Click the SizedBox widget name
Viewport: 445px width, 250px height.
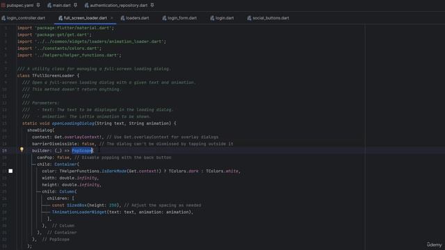[77, 206]
